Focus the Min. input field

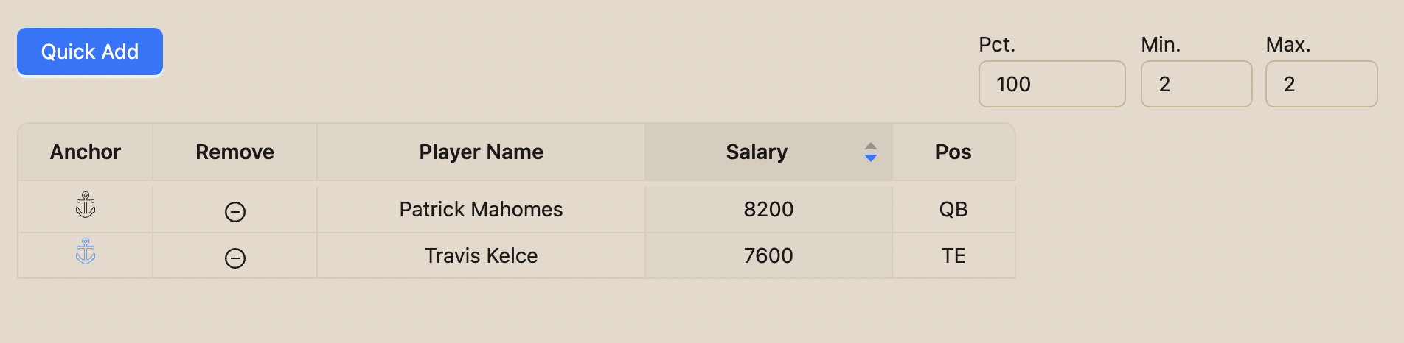coord(1196,84)
